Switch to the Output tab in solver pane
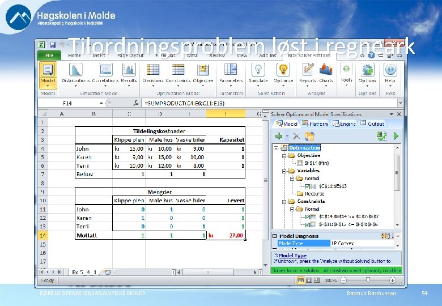 [x=372, y=124]
